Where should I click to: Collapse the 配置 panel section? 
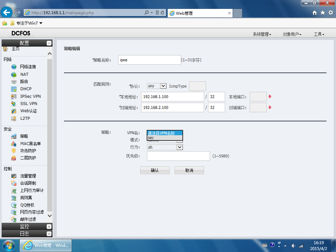pos(49,43)
